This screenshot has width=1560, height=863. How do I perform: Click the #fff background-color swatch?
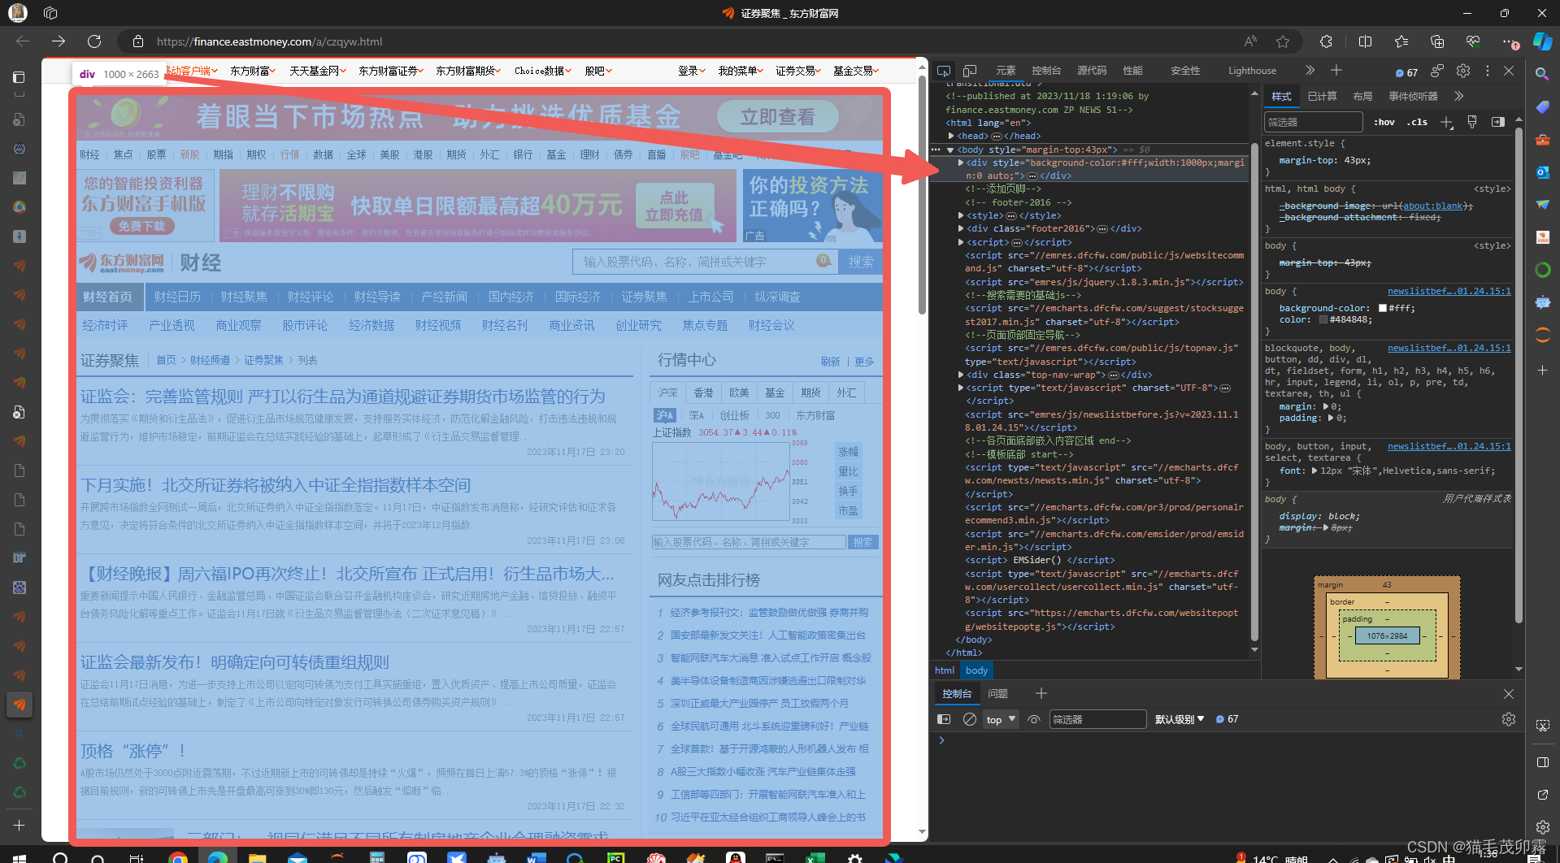tap(1383, 308)
